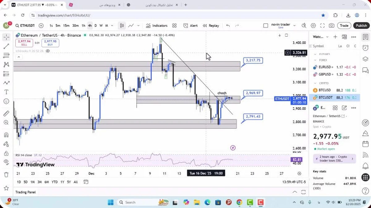This screenshot has width=371, height=208.
Task: Toggle magnet mode in drawing toolbar
Action: coord(6,135)
